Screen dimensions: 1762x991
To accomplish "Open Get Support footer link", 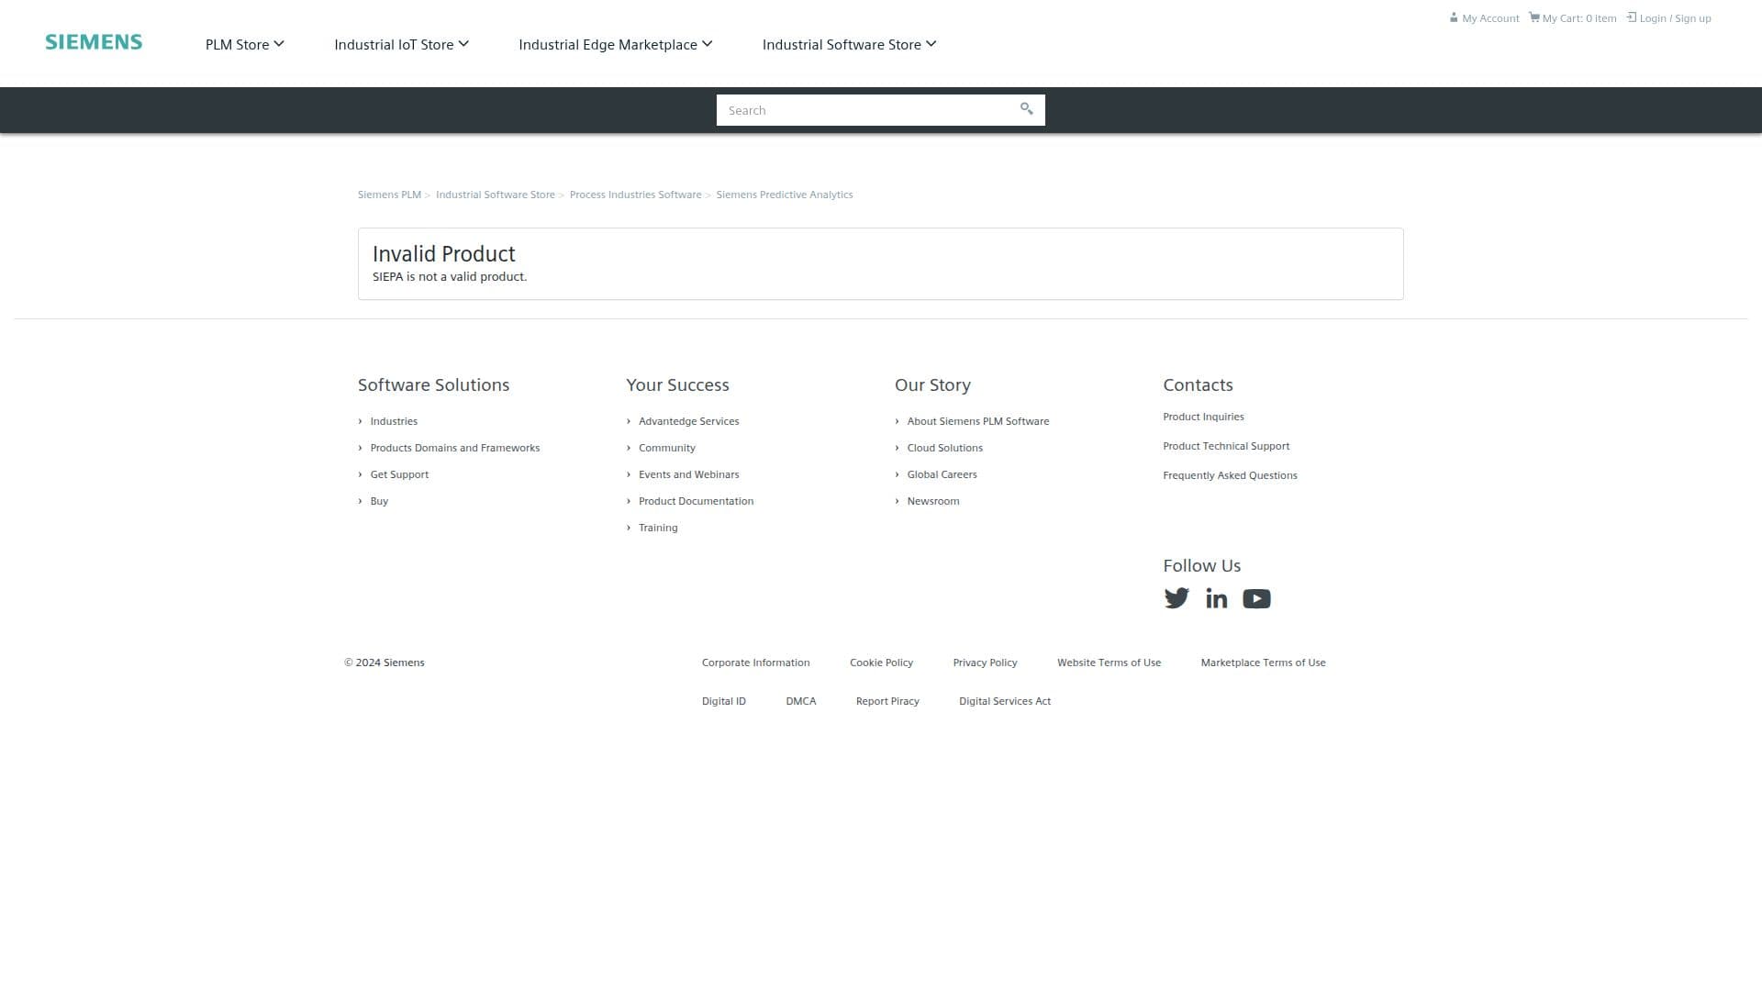I will [x=399, y=474].
